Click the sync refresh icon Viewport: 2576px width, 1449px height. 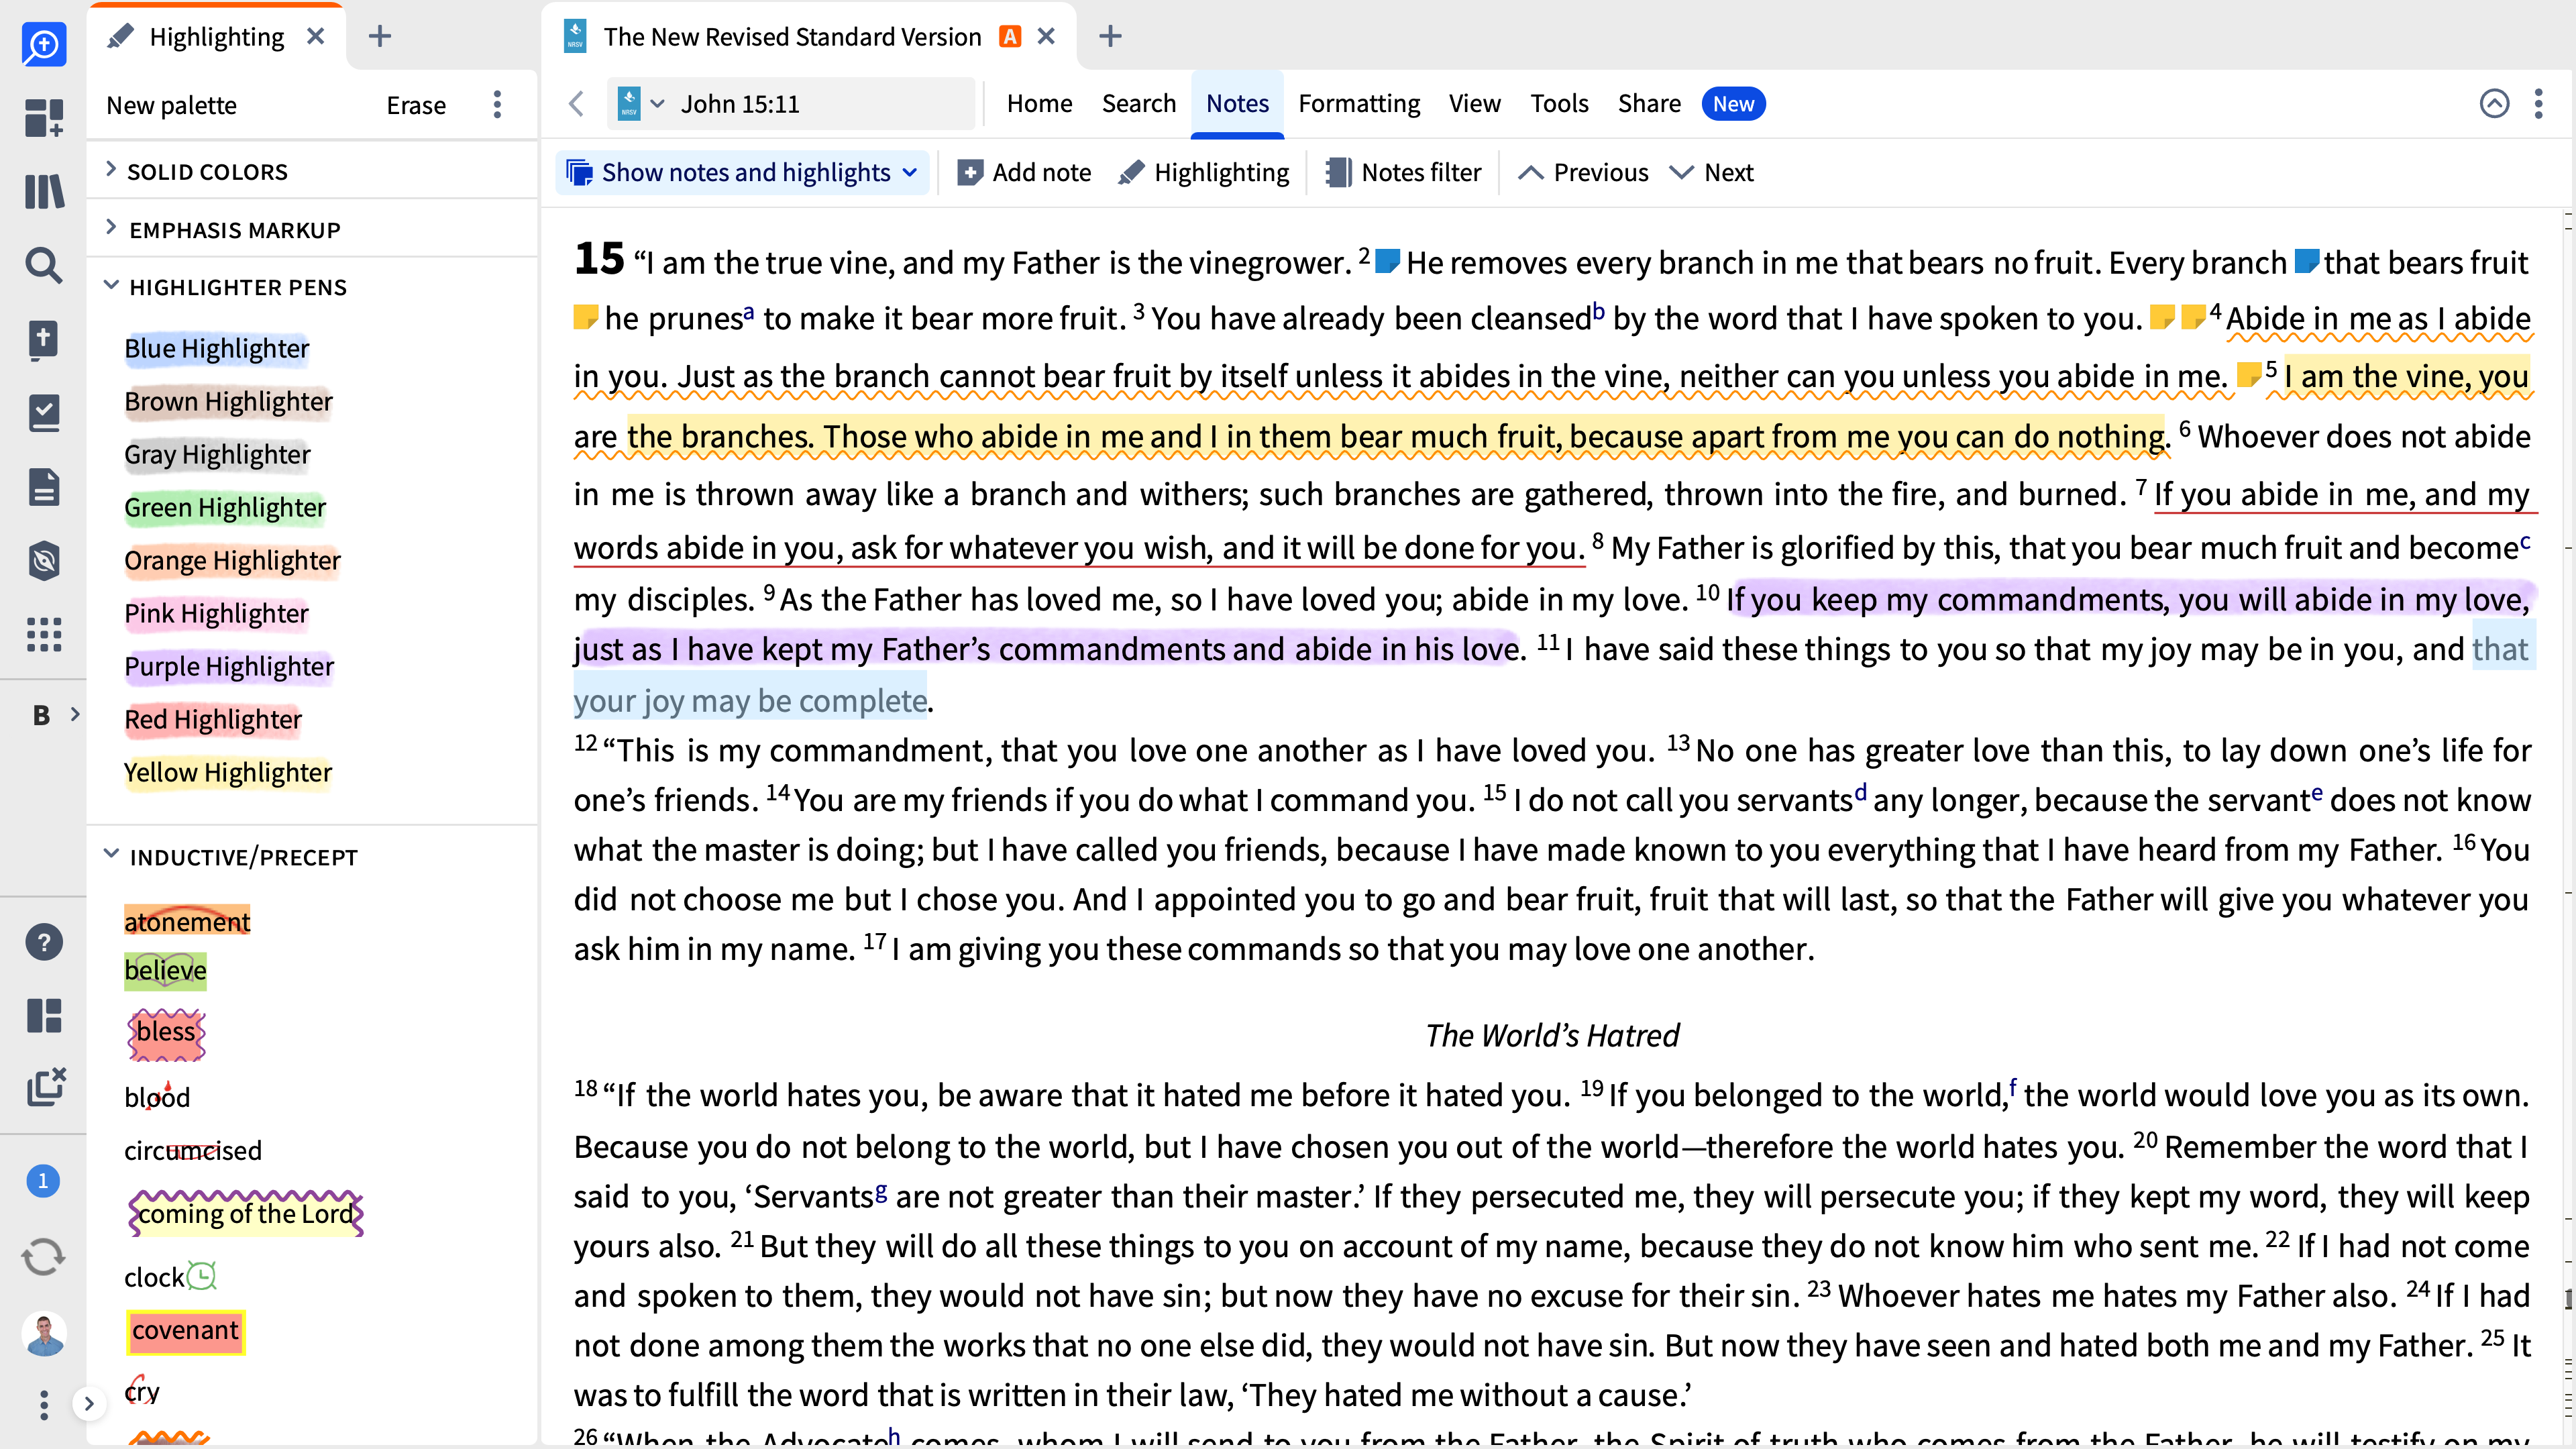click(x=43, y=1256)
